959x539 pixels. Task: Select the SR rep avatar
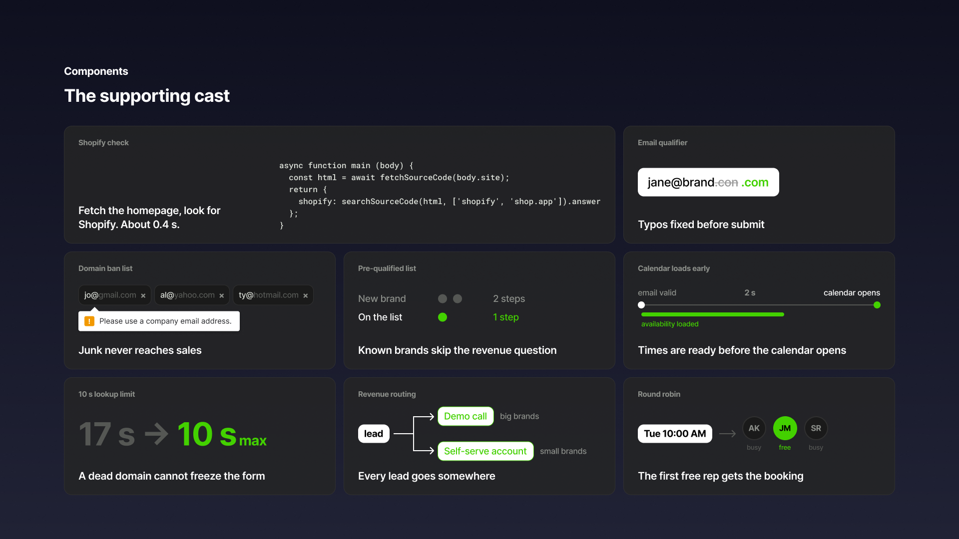[816, 428]
